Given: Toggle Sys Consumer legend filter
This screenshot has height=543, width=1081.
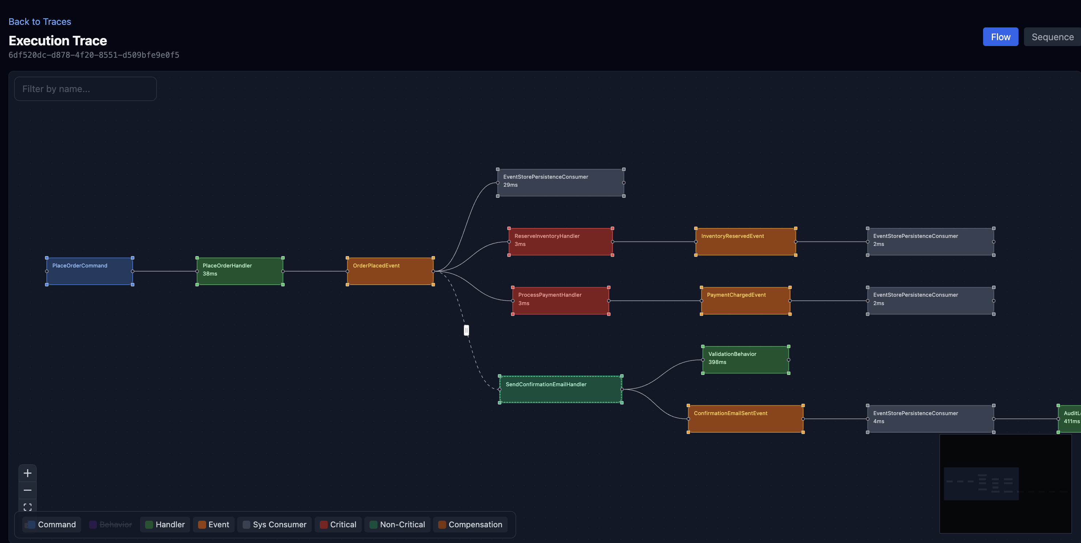Looking at the screenshot, I should point(274,524).
